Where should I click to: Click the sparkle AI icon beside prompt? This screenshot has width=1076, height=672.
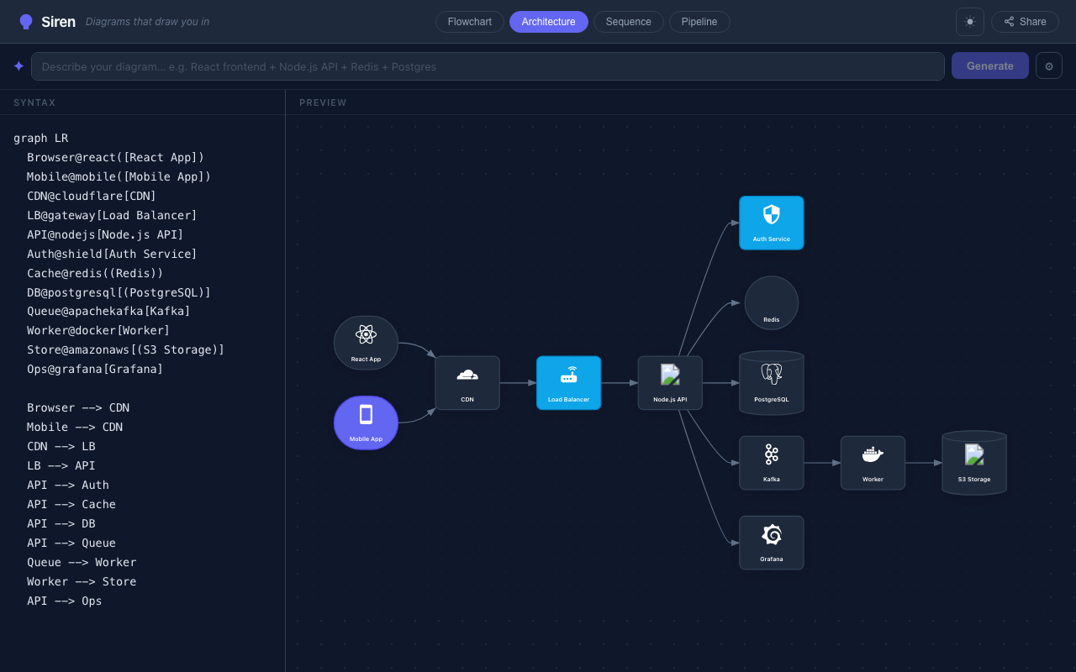point(18,66)
